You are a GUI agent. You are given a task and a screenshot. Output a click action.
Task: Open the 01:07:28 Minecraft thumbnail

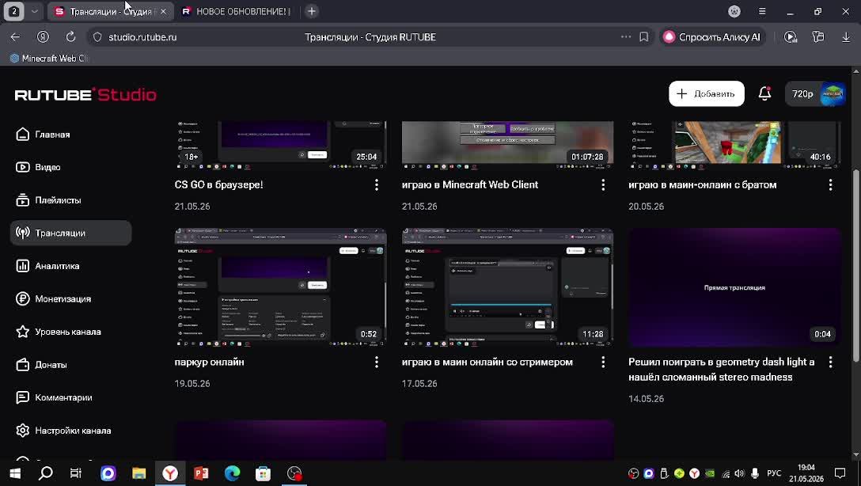[x=507, y=145]
